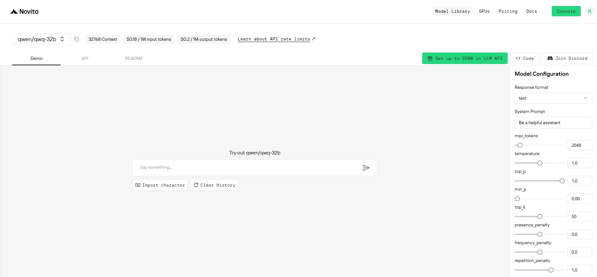Viewport: 597px width, 277px height.
Task: Open the Model Library menu
Action: [453, 11]
